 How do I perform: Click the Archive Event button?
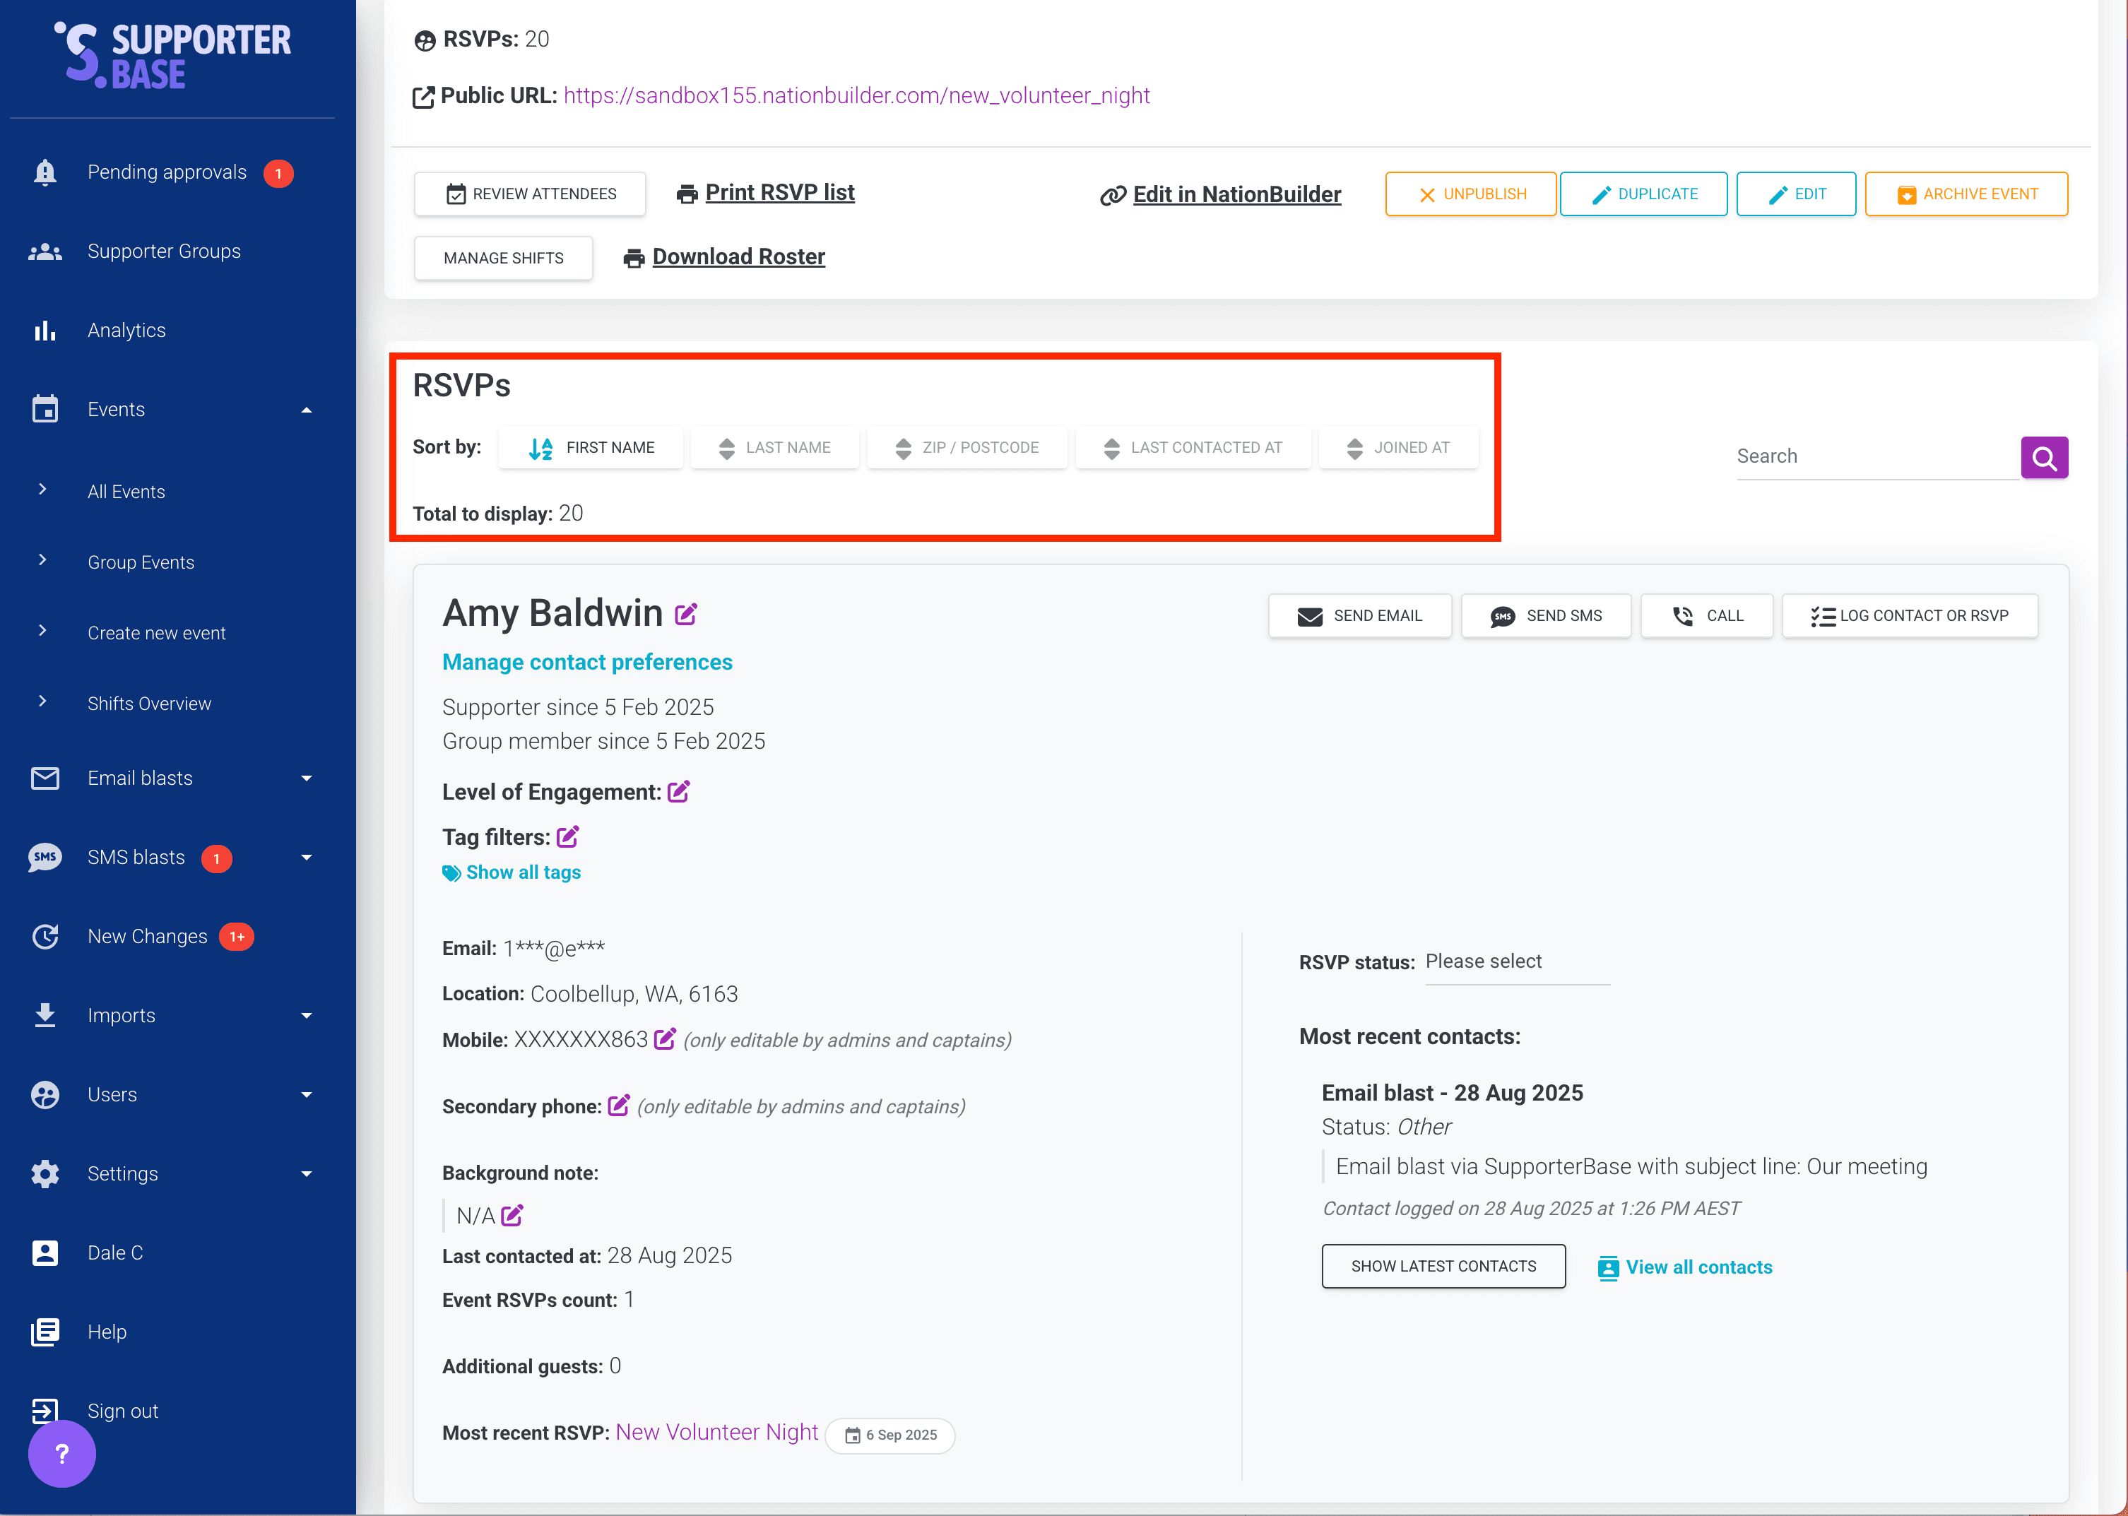pos(1966,194)
